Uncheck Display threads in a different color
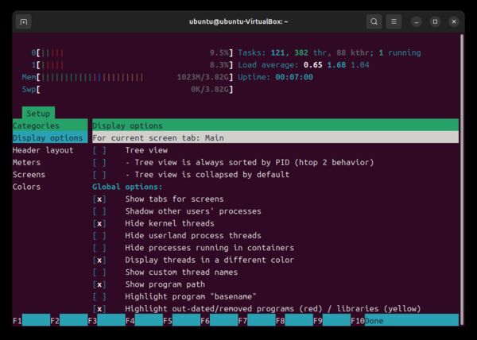Image resolution: width=477 pixels, height=340 pixels. (x=99, y=260)
